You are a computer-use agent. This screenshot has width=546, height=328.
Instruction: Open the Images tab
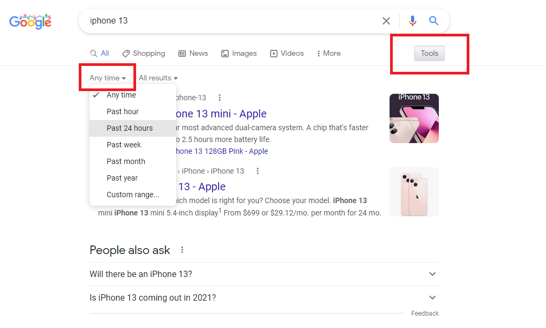tap(239, 53)
